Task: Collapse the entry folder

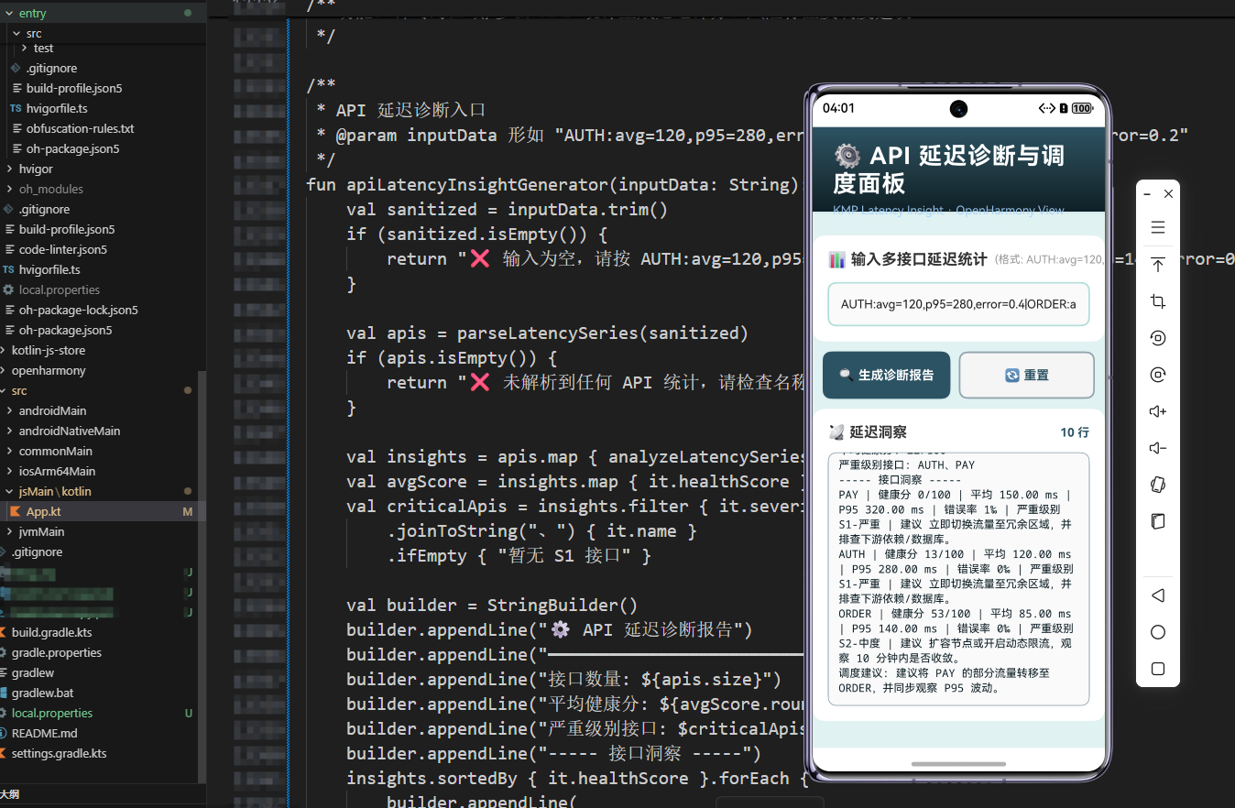Action: pyautogui.click(x=8, y=13)
